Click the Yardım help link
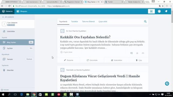 (5, 90)
